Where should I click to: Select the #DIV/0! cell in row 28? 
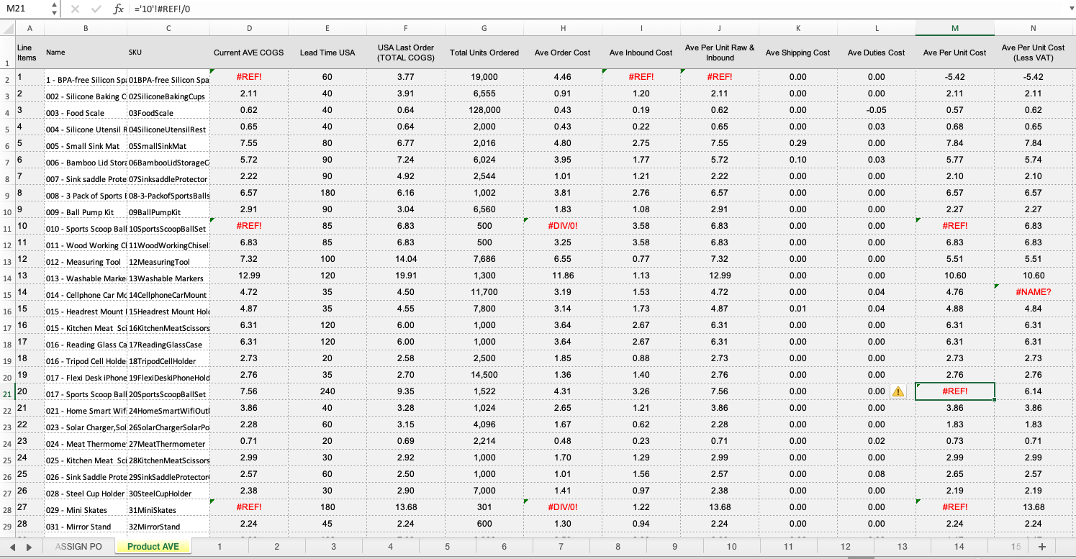563,507
